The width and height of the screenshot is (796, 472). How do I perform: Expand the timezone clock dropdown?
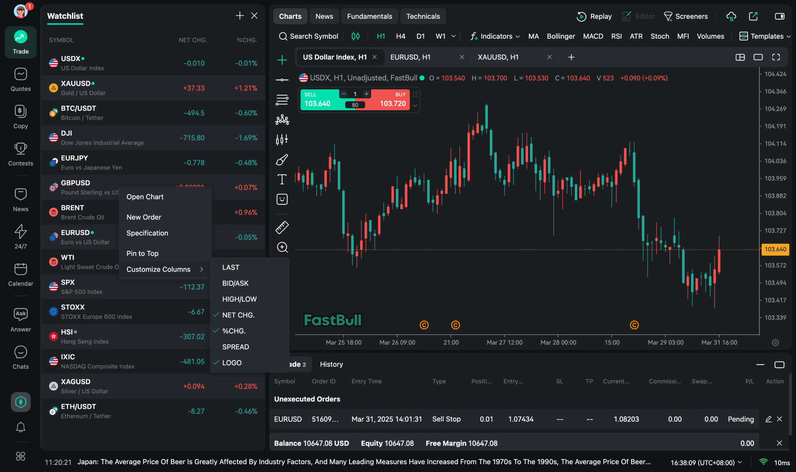(706, 463)
